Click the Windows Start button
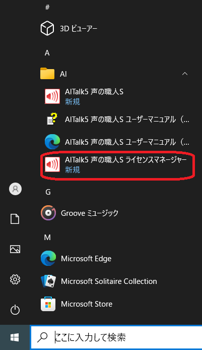Image resolution: width=202 pixels, height=350 pixels. coord(15,337)
